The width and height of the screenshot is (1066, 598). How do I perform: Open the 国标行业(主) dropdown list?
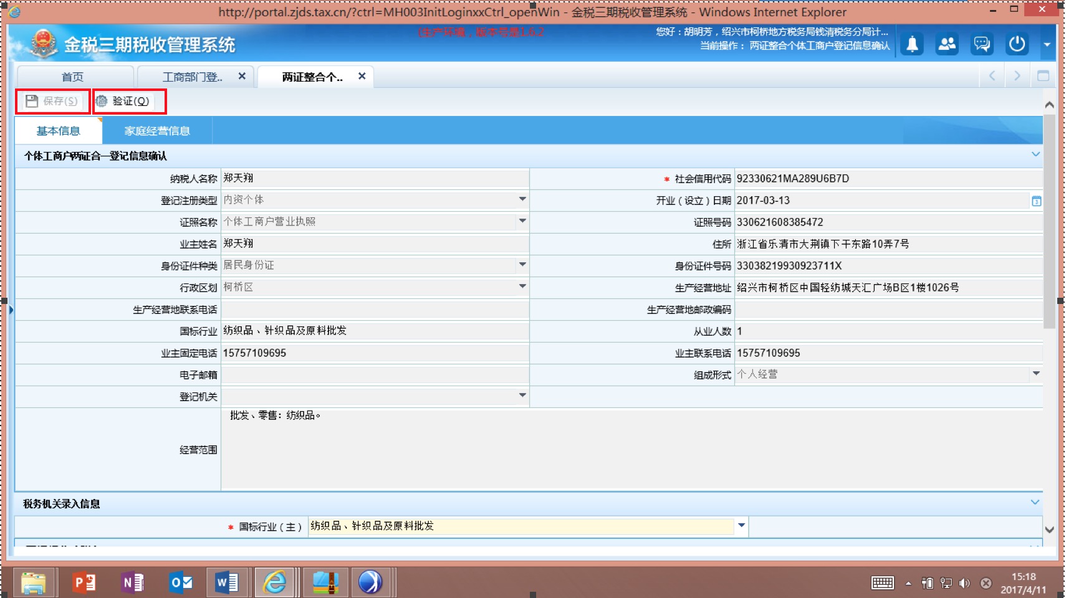[x=741, y=526]
